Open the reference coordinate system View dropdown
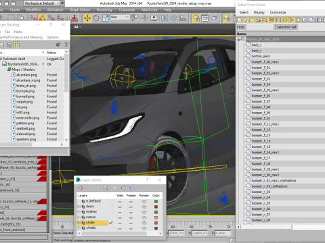325x243 pixels. (x=120, y=18)
